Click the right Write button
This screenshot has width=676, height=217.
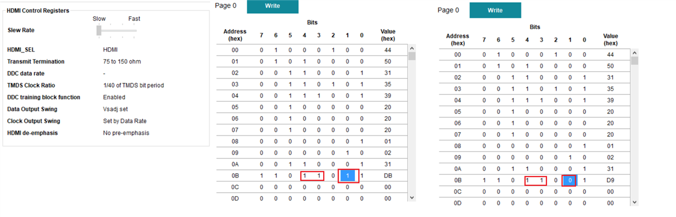tap(495, 10)
